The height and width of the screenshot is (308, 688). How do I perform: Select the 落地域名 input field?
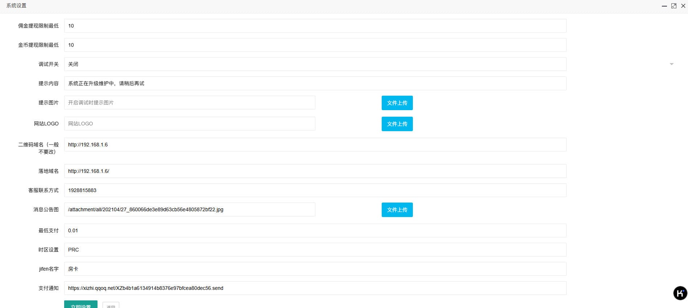pos(315,171)
